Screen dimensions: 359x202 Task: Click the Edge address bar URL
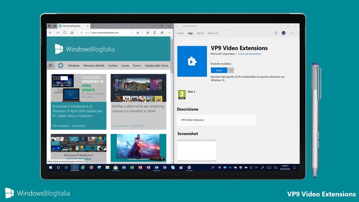tap(102, 33)
